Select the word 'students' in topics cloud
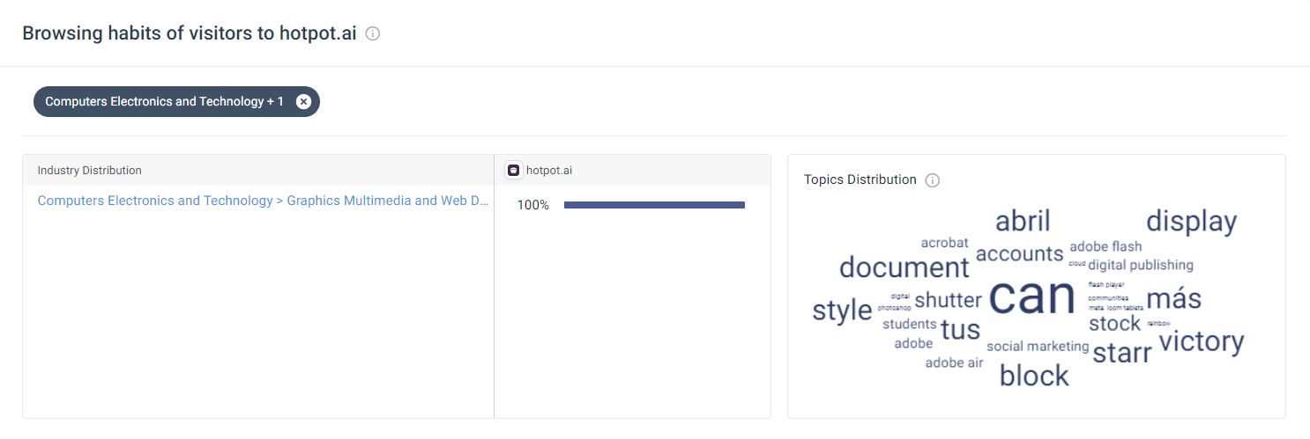1310x439 pixels. click(910, 325)
